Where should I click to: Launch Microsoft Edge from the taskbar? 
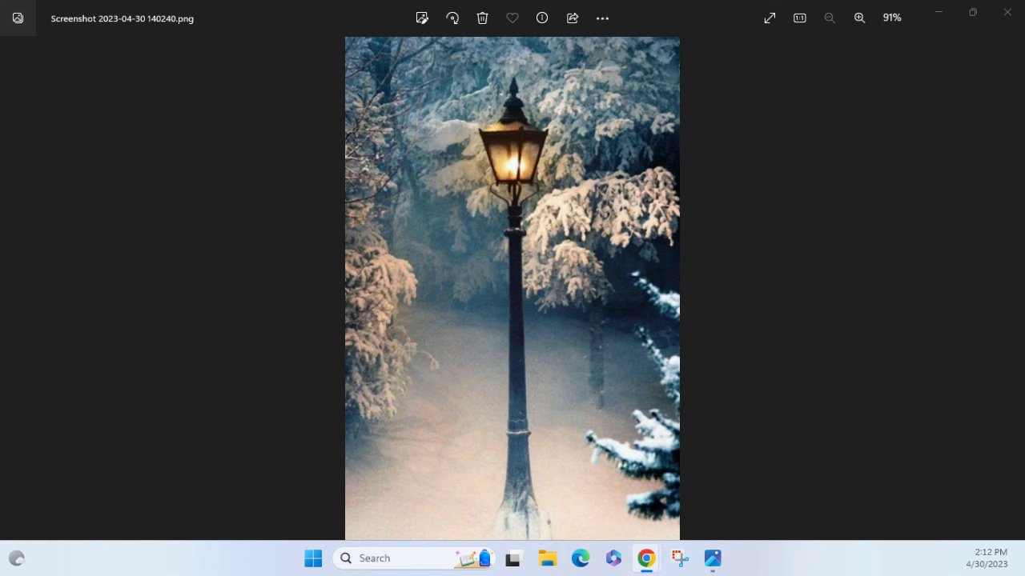click(x=581, y=558)
